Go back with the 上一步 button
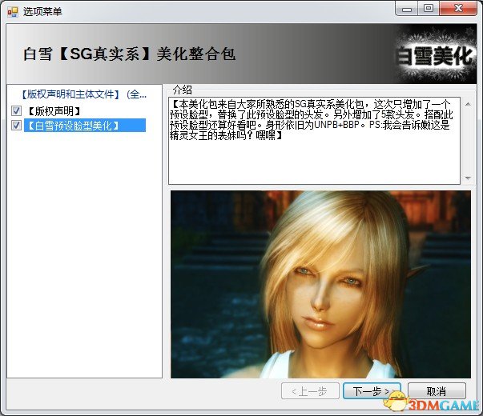Viewport: 483px width, 416px height. 310,391
